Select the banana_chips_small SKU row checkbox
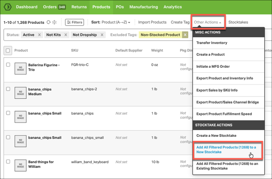272x179 pixels. pos(8,137)
